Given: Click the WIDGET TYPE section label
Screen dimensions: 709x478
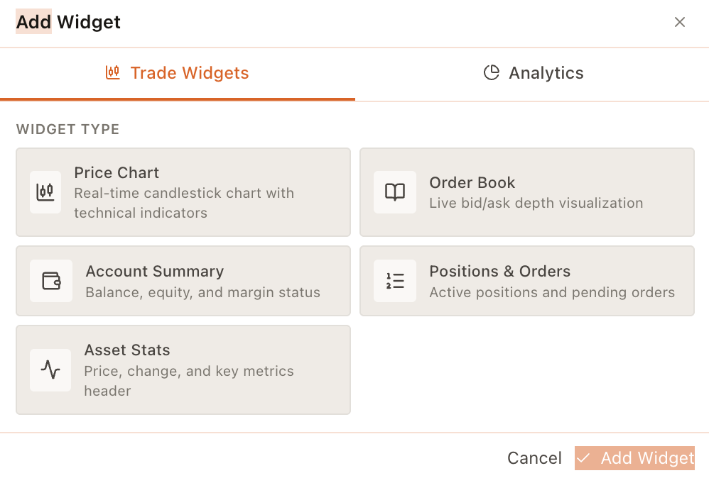Looking at the screenshot, I should [x=67, y=129].
